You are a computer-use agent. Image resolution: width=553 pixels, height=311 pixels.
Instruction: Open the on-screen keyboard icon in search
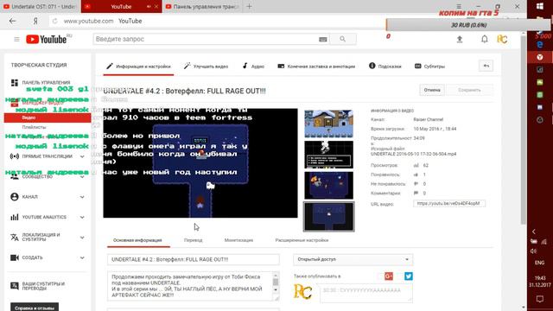[322, 40]
